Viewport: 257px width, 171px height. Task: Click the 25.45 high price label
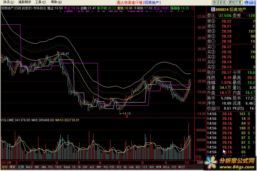click(x=65, y=54)
